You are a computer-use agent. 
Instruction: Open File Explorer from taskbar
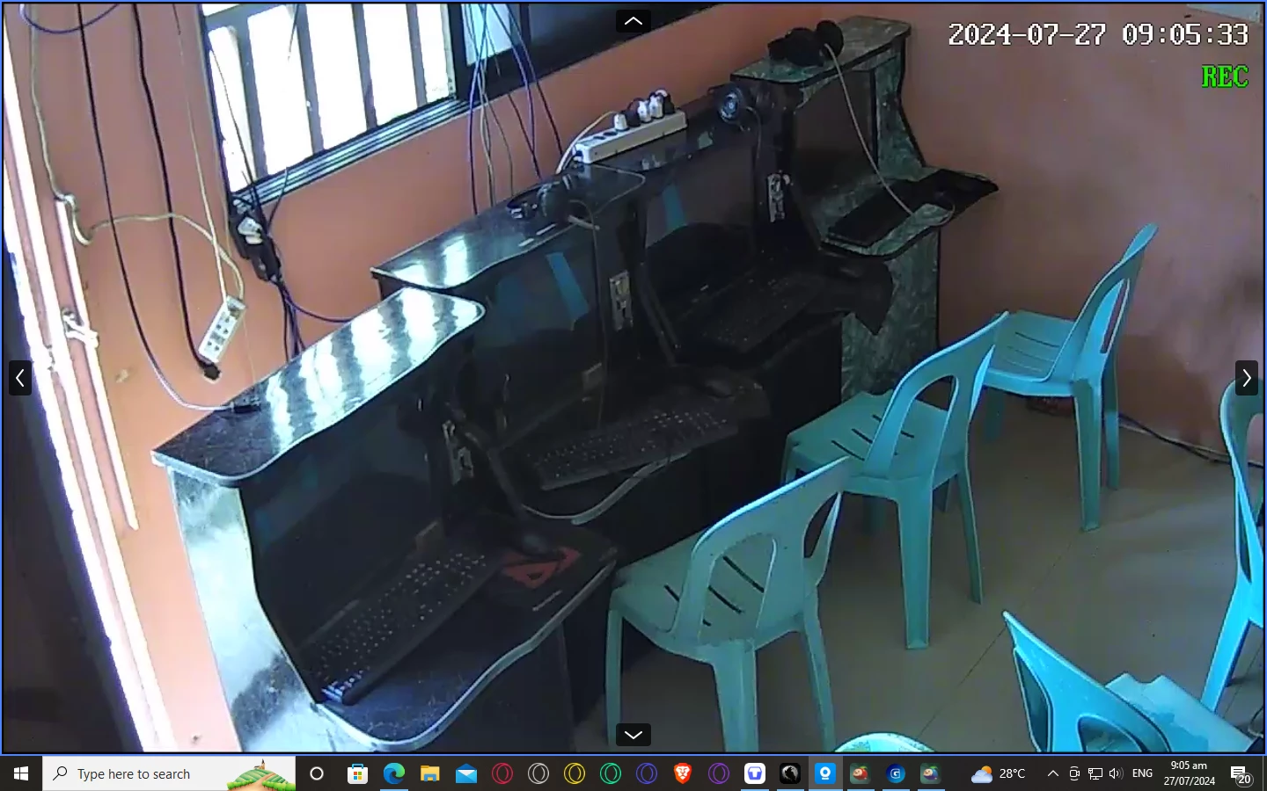click(x=429, y=773)
